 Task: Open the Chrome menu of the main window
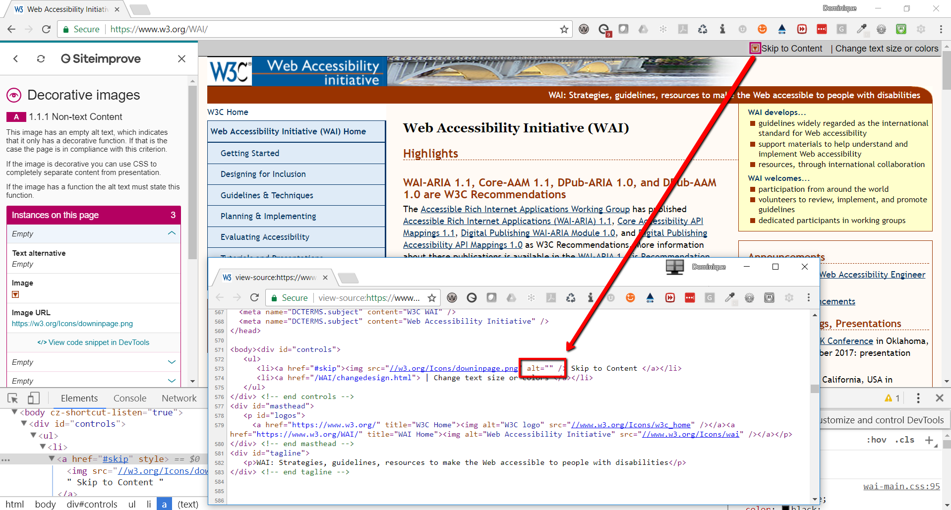[941, 29]
